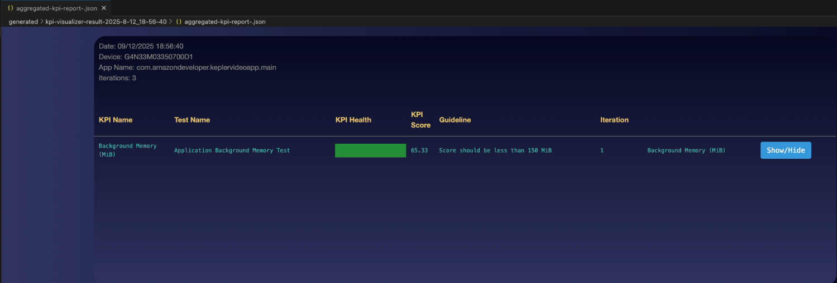Expand the kpi-visualizer-result breadcrumb segment
Viewport: 837px width, 283px height.
106,22
